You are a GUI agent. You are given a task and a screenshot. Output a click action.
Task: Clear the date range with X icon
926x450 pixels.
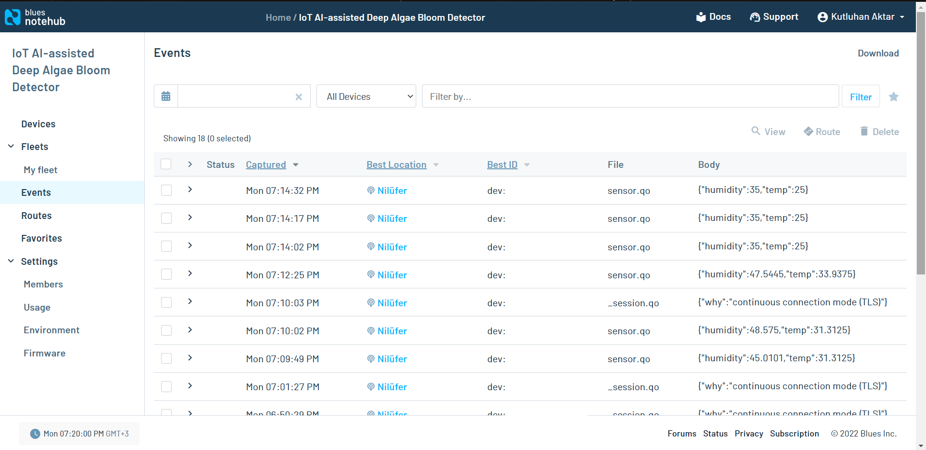tap(299, 97)
